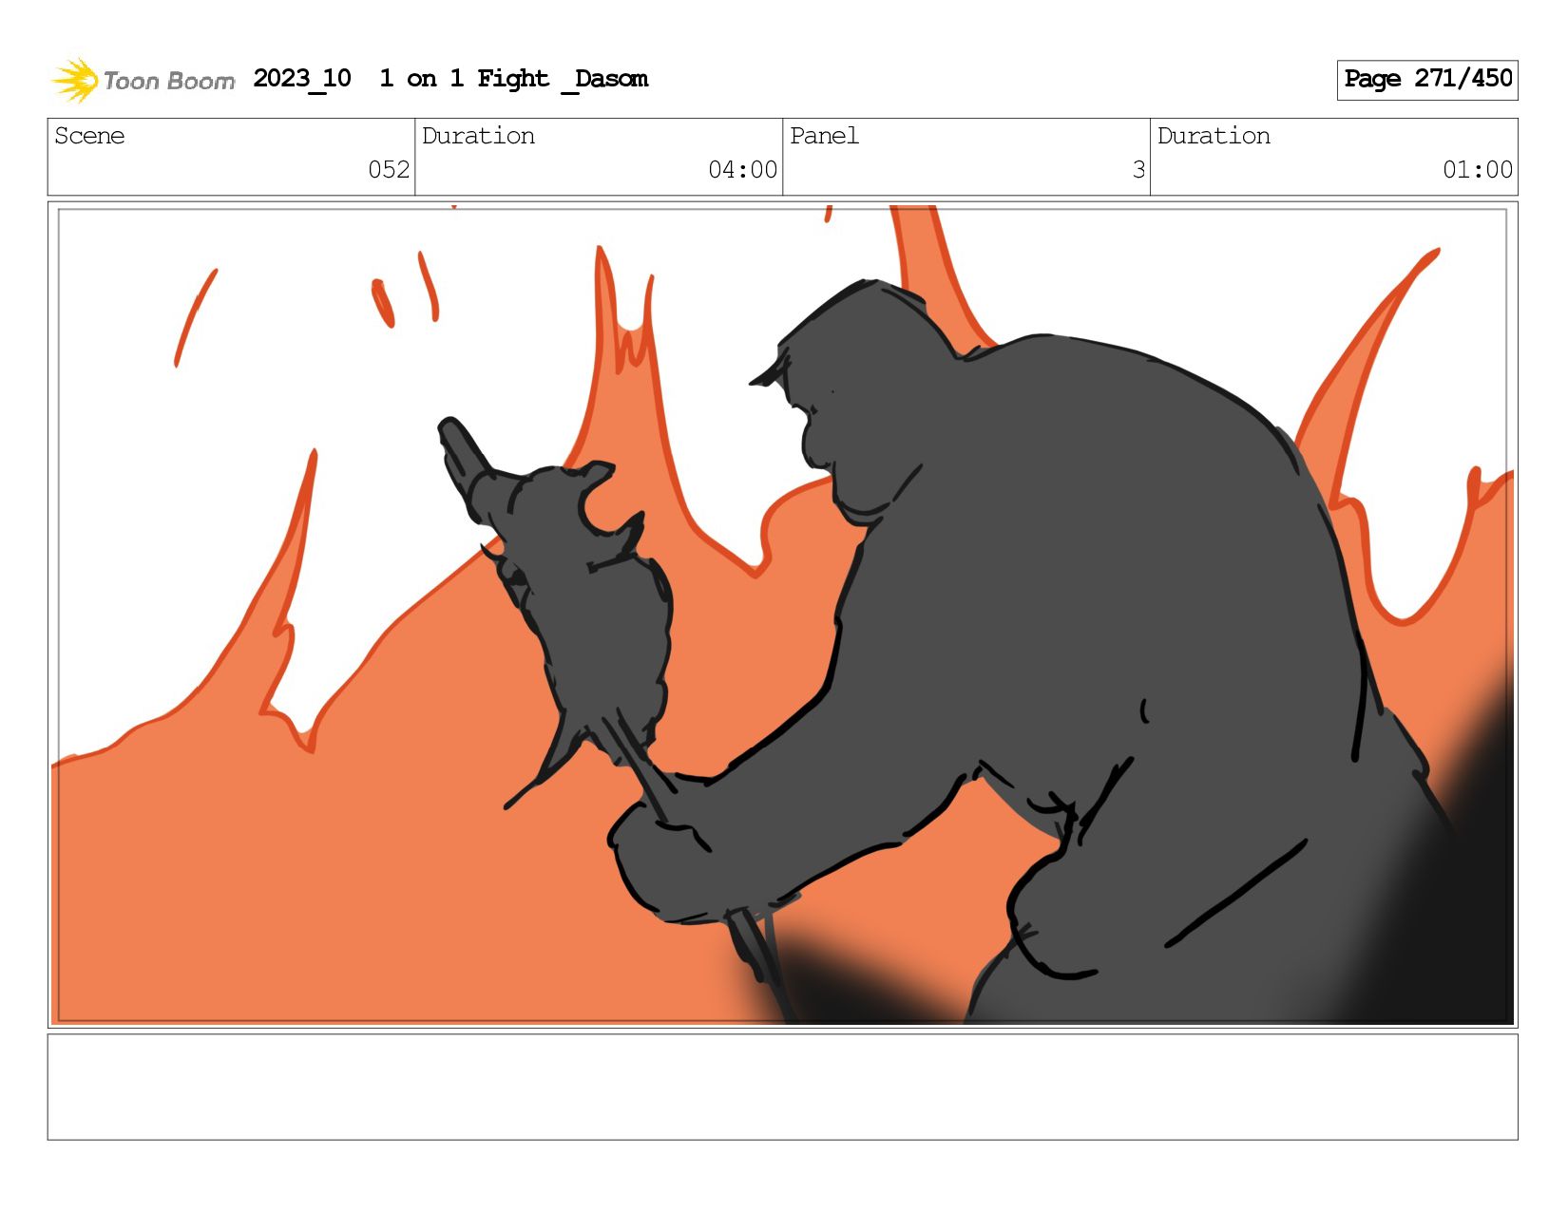Select the scene Duration label
The width and height of the screenshot is (1568, 1211).
478,136
